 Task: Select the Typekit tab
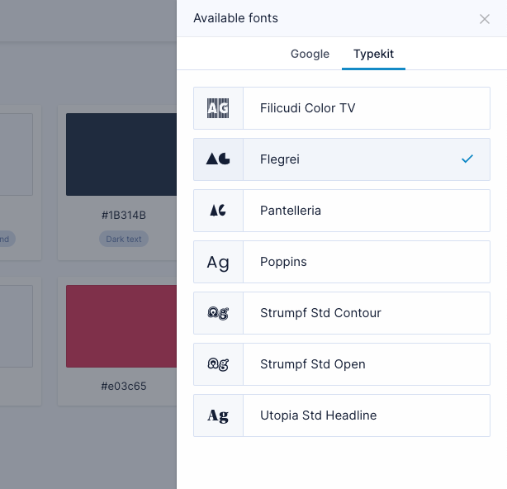[373, 54]
